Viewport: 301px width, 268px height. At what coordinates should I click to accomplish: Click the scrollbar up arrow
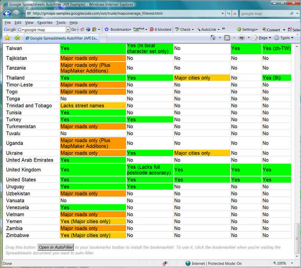click(297, 47)
